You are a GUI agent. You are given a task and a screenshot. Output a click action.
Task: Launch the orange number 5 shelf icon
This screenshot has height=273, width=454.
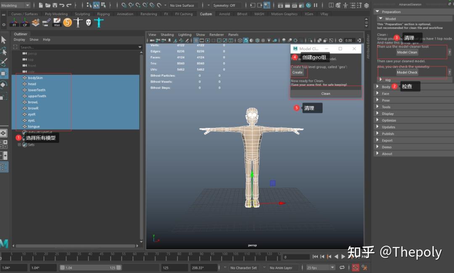pyautogui.click(x=68, y=23)
